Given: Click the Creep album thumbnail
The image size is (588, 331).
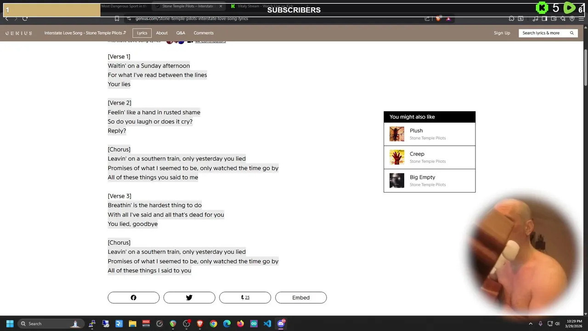Looking at the screenshot, I should [x=397, y=157].
